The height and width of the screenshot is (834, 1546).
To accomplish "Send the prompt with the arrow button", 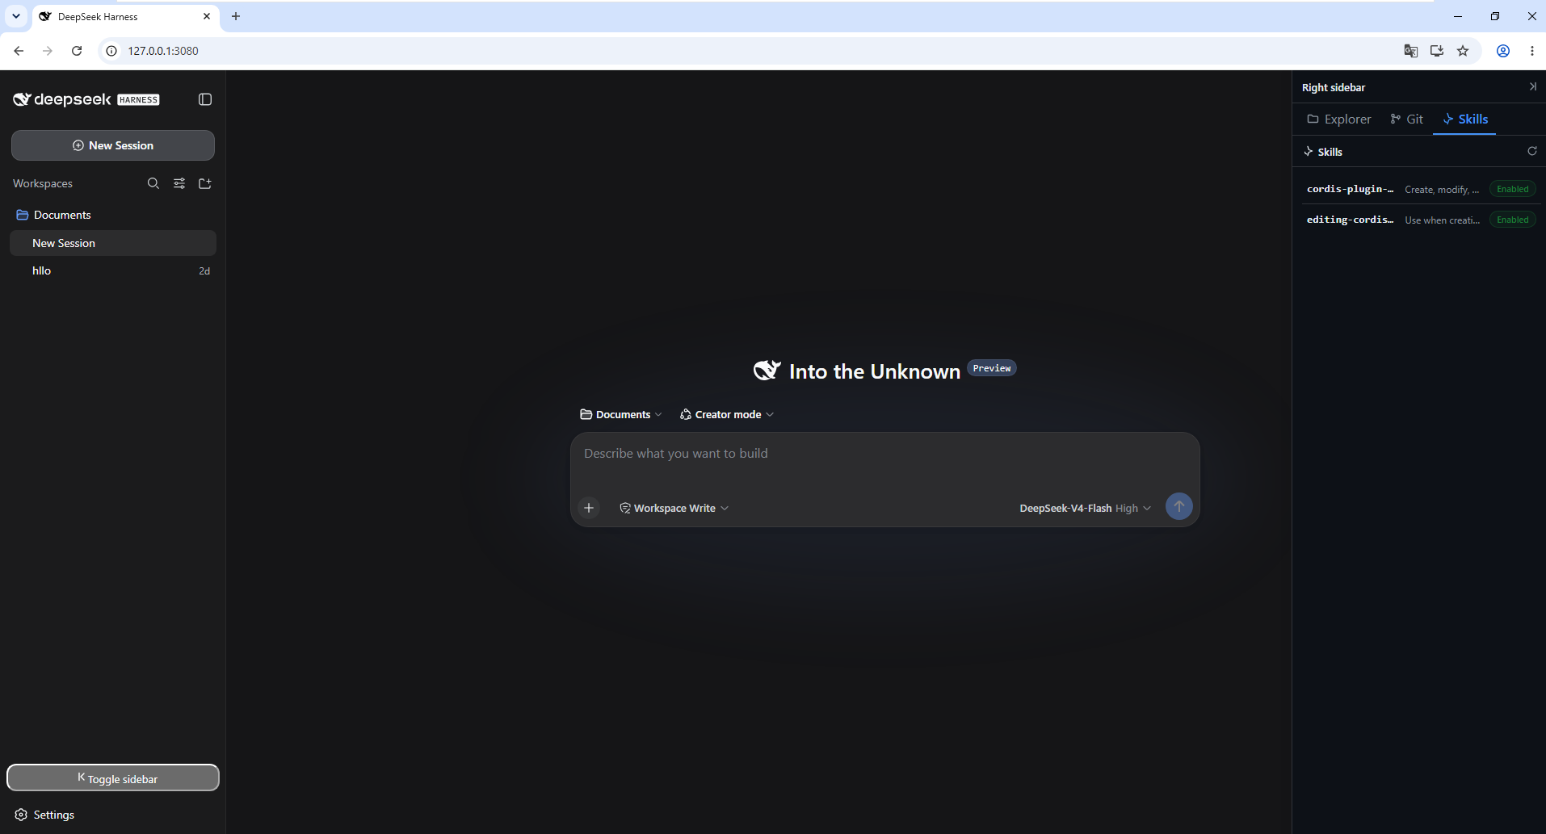I will tap(1178, 506).
